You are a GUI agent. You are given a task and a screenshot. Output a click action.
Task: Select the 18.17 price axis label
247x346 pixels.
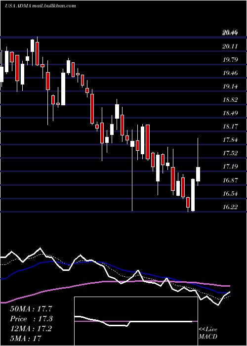click(x=230, y=127)
